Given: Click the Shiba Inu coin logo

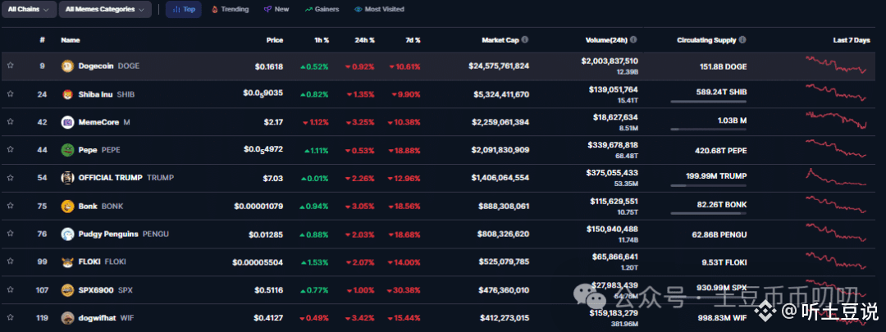Looking at the screenshot, I should coord(67,94).
